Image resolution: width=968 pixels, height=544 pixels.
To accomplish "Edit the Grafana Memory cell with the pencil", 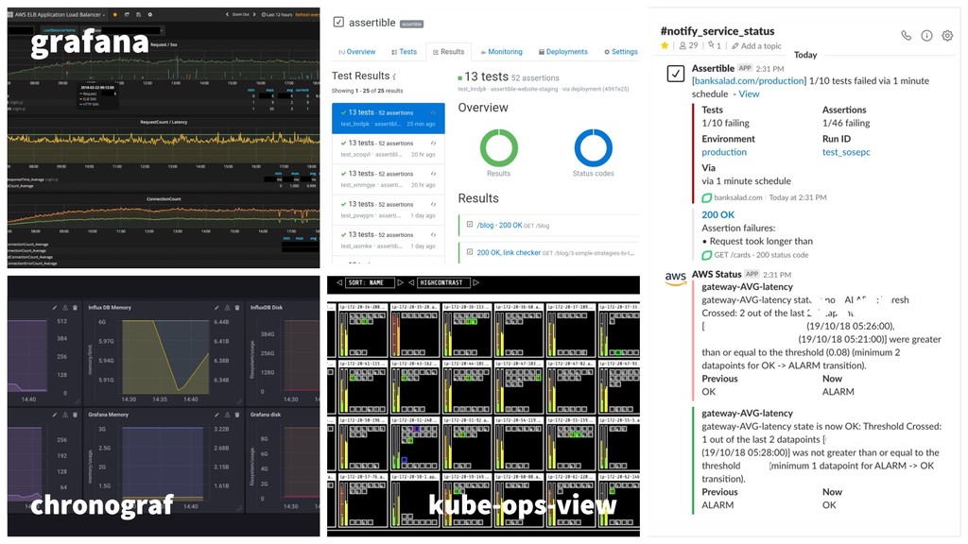I will (x=216, y=415).
